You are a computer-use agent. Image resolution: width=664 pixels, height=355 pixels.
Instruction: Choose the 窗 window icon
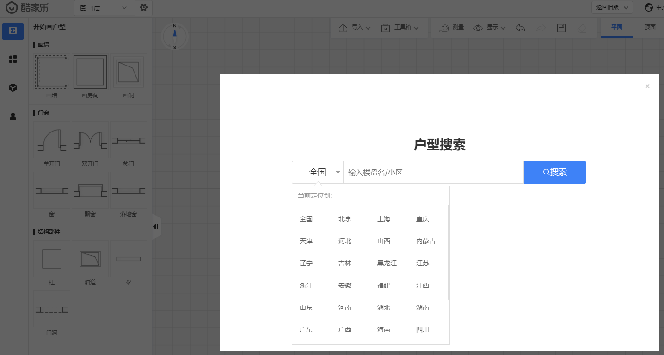[52, 190]
